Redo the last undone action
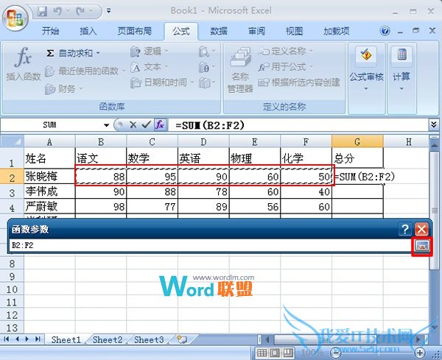The width and height of the screenshot is (442, 360). pos(80,11)
